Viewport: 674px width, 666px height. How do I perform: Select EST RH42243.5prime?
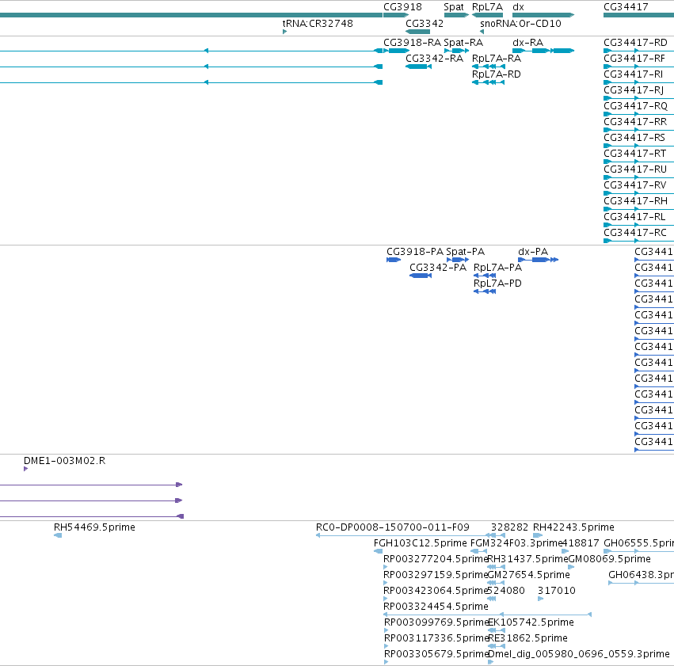(573, 527)
